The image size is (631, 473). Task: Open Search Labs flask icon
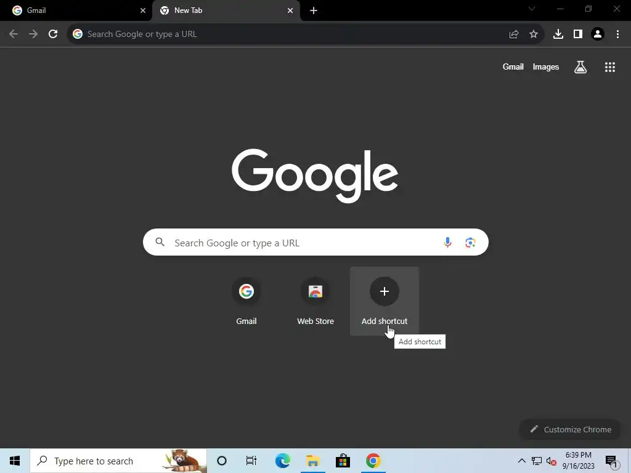pos(580,67)
